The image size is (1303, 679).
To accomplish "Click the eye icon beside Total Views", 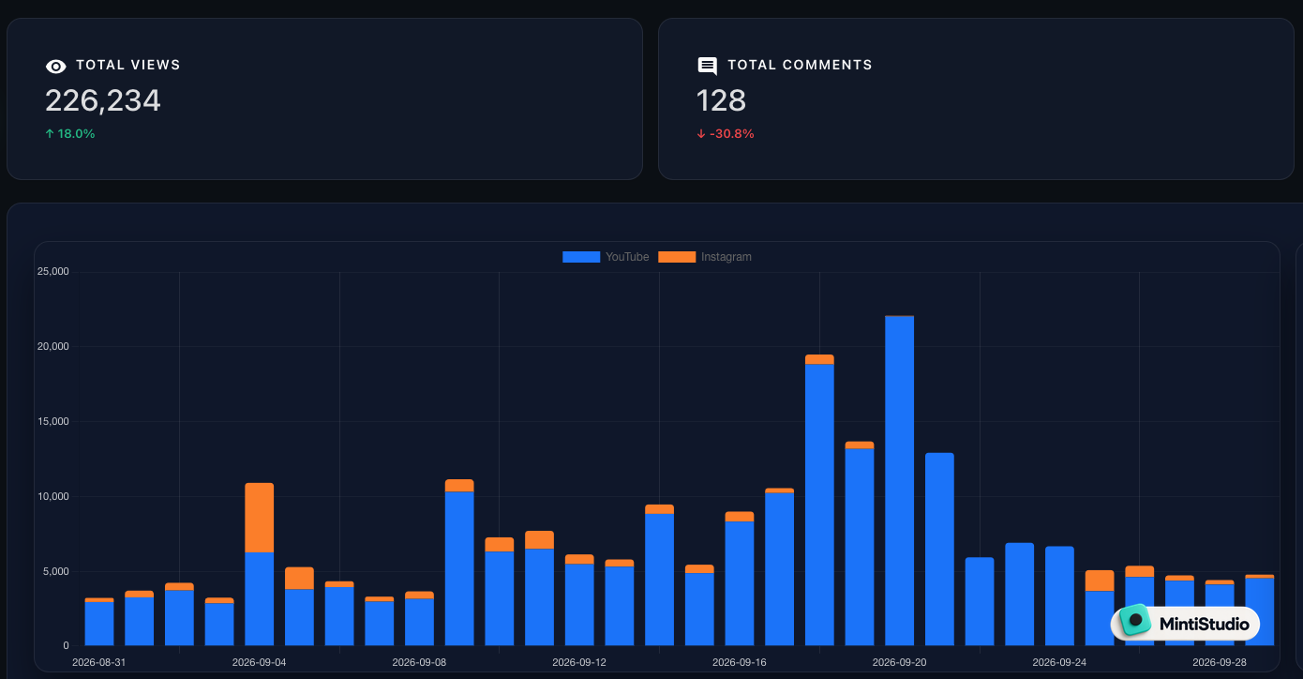I will [x=56, y=66].
